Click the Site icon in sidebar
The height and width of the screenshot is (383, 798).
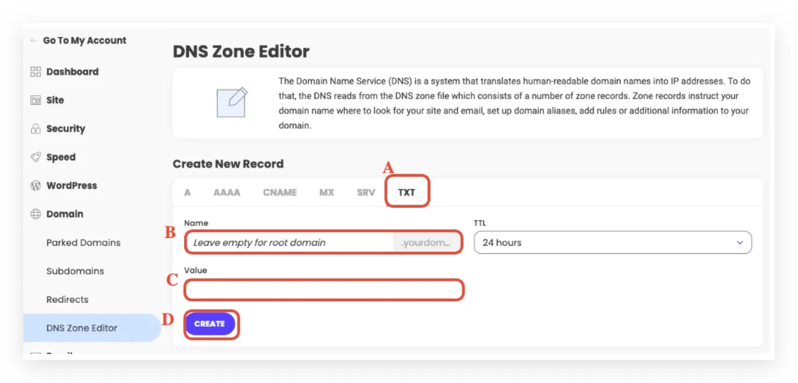pyautogui.click(x=35, y=100)
